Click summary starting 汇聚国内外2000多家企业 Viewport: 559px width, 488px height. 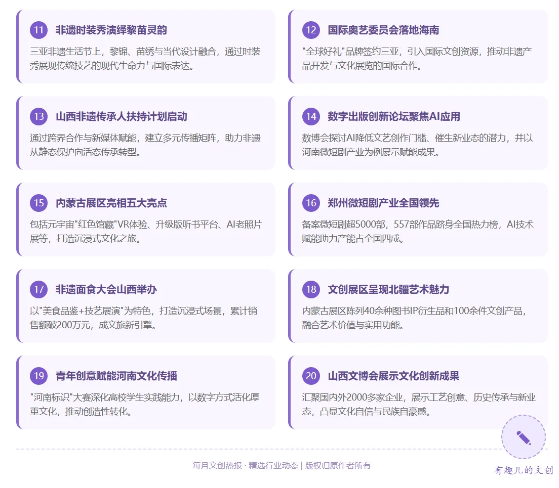pos(419,405)
